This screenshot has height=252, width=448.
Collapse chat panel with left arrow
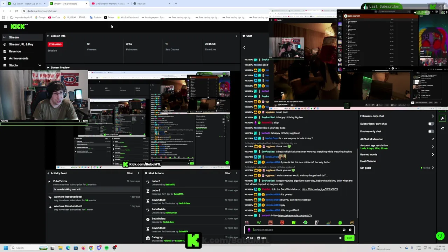click(x=244, y=47)
